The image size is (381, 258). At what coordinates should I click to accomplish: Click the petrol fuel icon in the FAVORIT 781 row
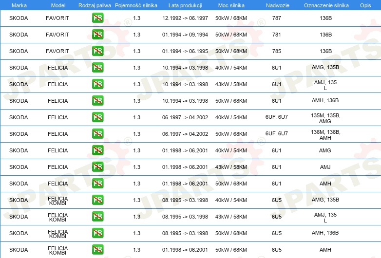pyautogui.click(x=97, y=34)
